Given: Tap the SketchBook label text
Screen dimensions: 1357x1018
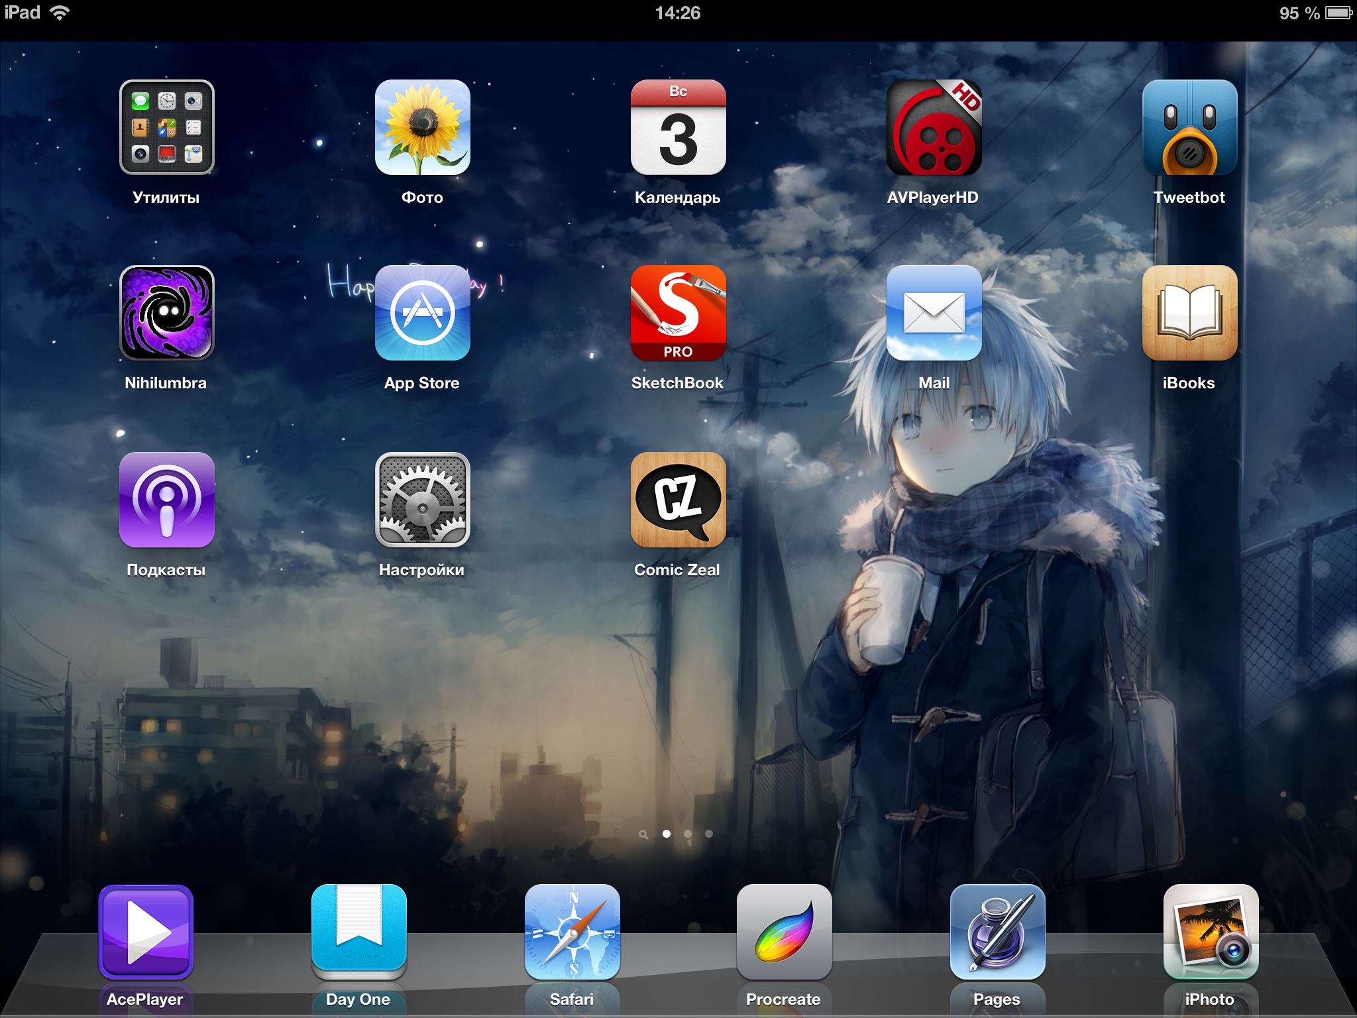Looking at the screenshot, I should pos(677,383).
